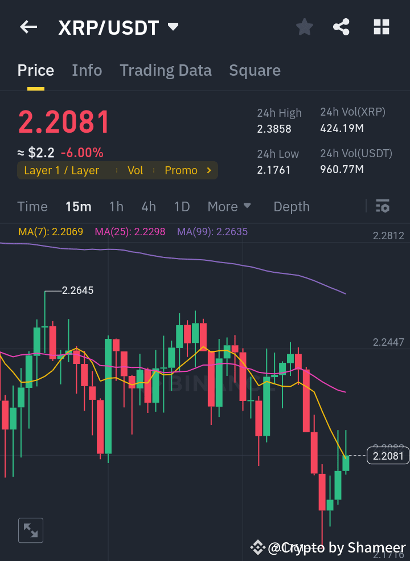Switch to 1D candlesticks

[182, 207]
